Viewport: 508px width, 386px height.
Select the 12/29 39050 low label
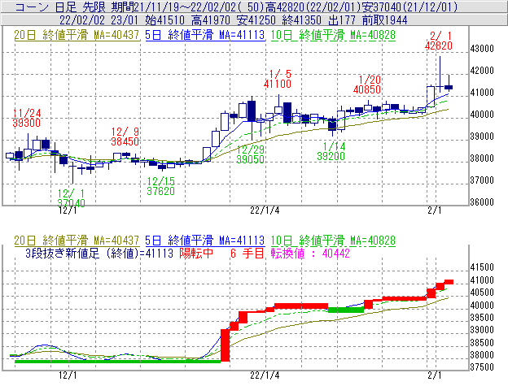250,154
